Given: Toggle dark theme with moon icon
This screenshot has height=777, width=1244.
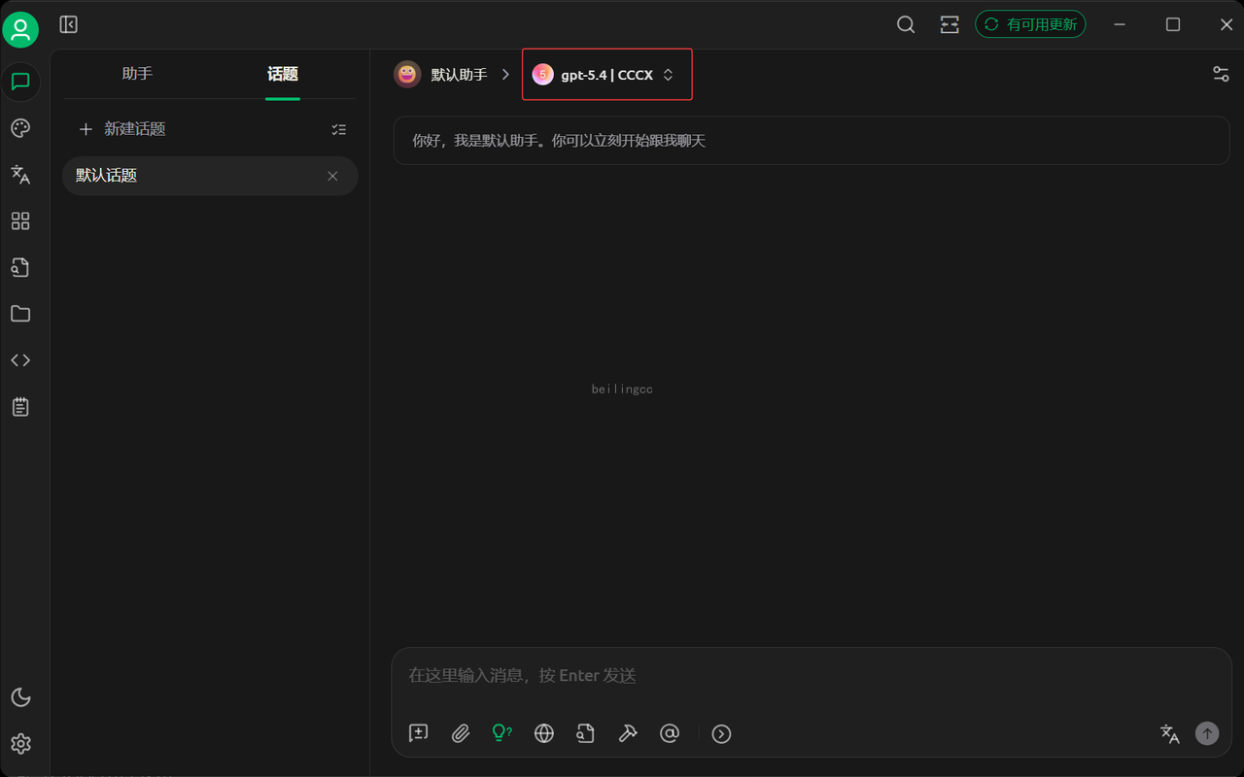Looking at the screenshot, I should tap(20, 697).
